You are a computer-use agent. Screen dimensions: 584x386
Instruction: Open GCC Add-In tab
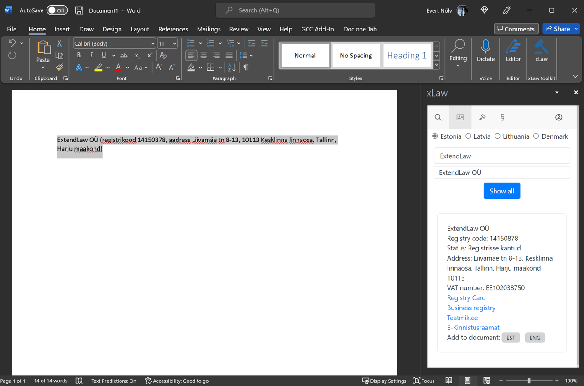coord(318,29)
